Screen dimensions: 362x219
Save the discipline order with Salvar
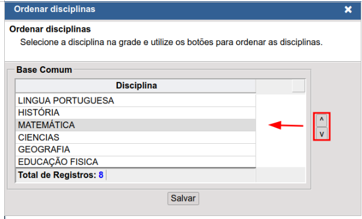tap(183, 198)
